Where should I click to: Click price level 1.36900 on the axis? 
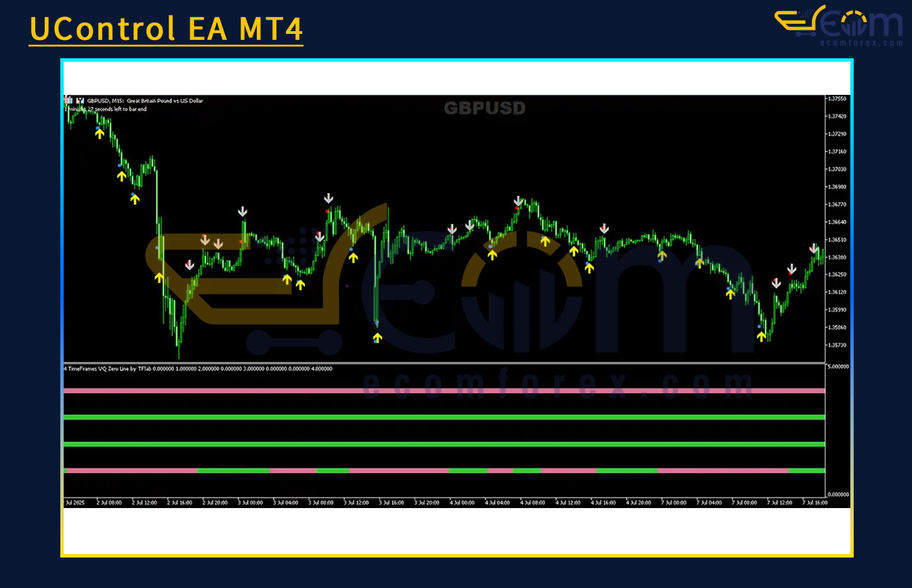[x=837, y=186]
